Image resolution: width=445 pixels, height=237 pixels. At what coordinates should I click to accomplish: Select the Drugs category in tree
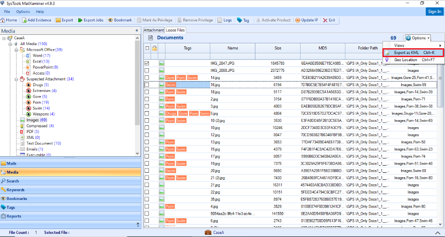(x=38, y=85)
